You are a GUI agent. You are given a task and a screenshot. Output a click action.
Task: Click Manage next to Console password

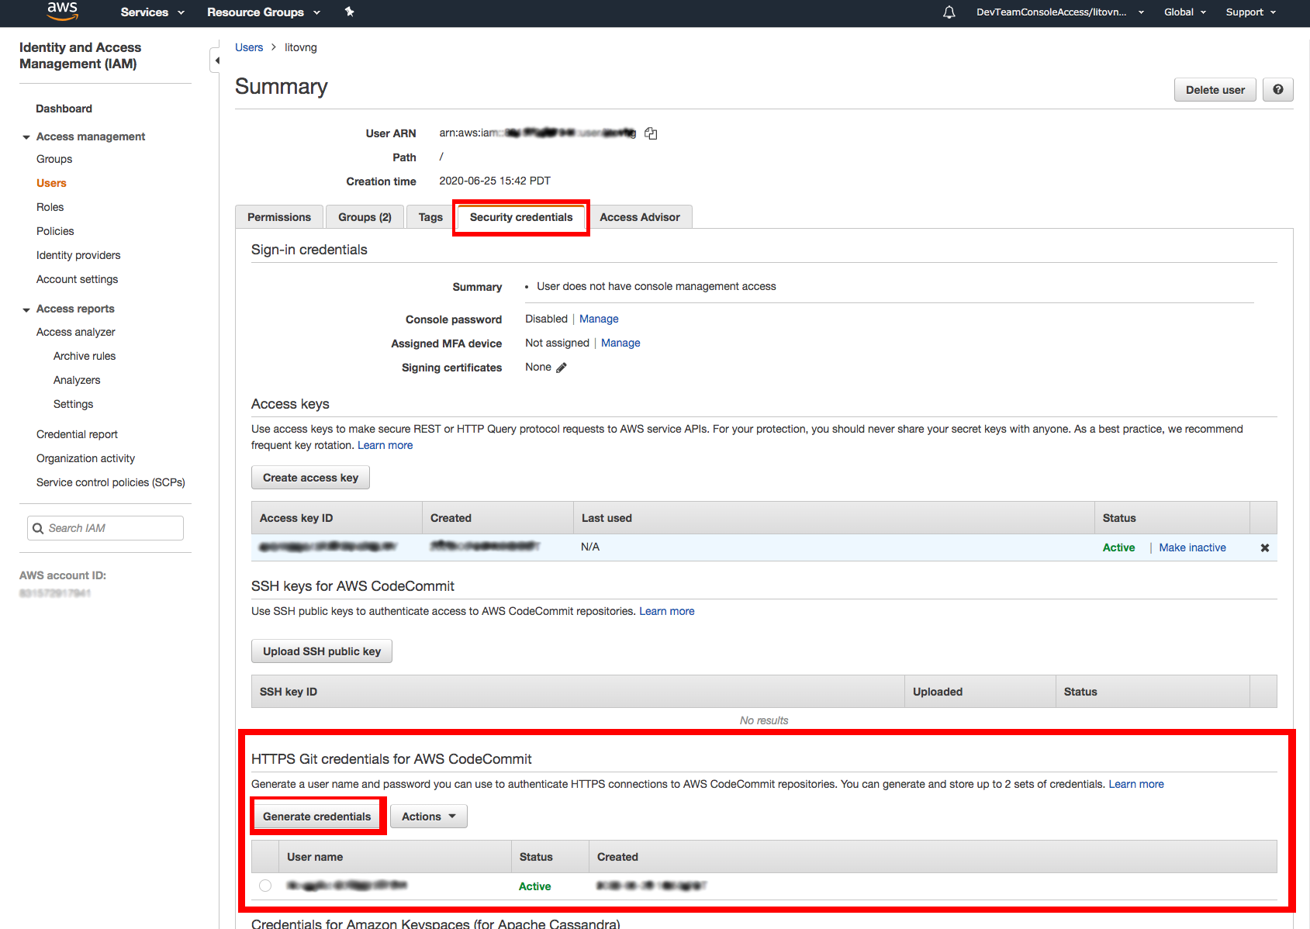tap(599, 319)
